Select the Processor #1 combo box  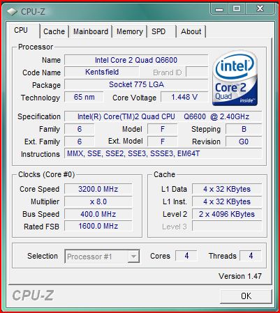tap(102, 257)
